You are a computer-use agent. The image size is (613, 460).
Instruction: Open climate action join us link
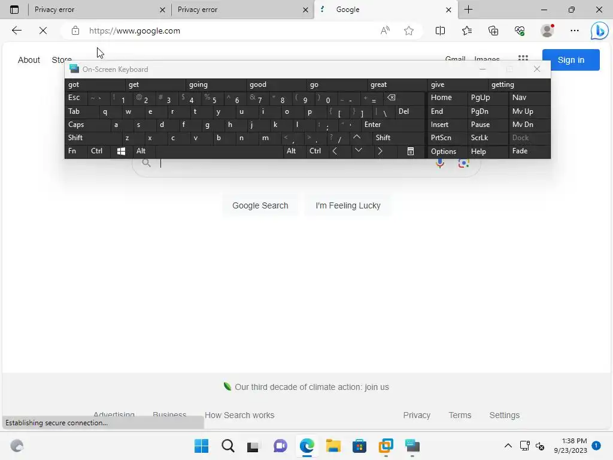coord(311,387)
